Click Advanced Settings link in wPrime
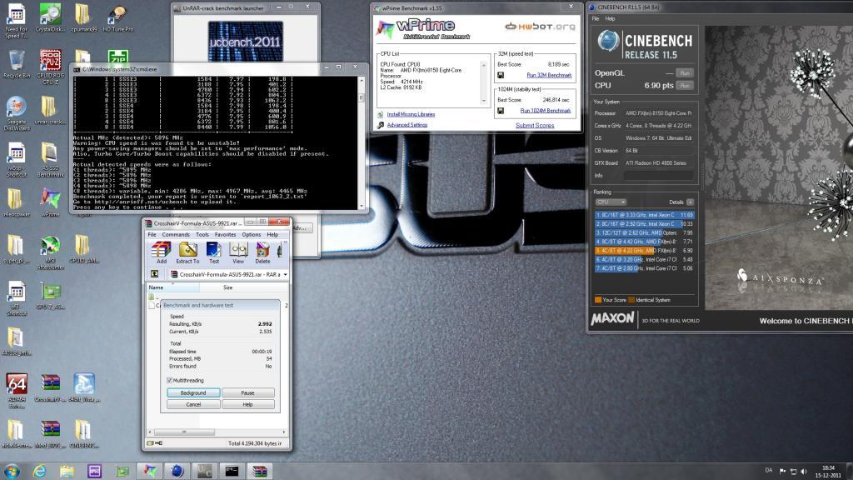The image size is (853, 480). [x=407, y=125]
